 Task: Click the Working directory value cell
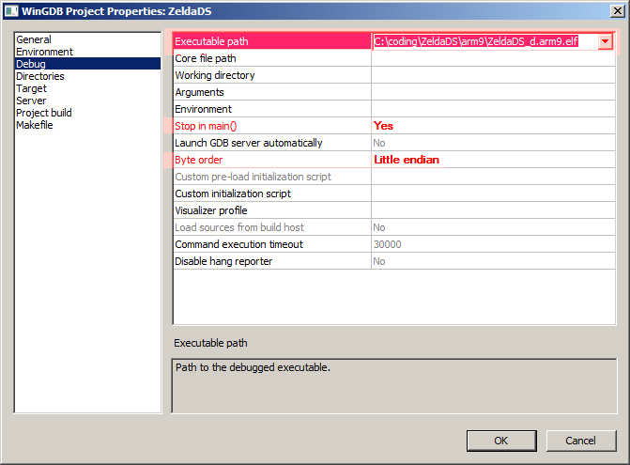pyautogui.click(x=494, y=75)
